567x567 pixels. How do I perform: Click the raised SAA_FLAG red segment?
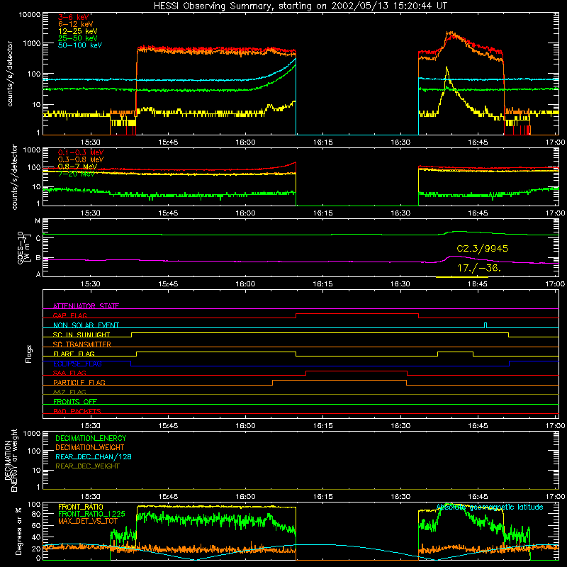pyautogui.click(x=357, y=371)
